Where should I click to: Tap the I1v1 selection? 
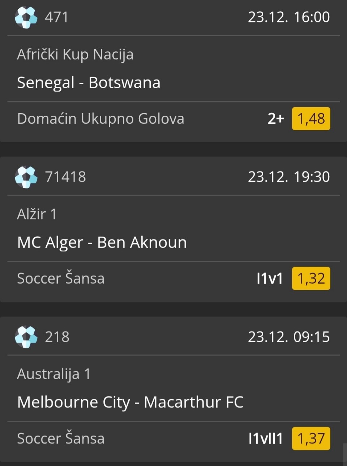click(x=269, y=279)
